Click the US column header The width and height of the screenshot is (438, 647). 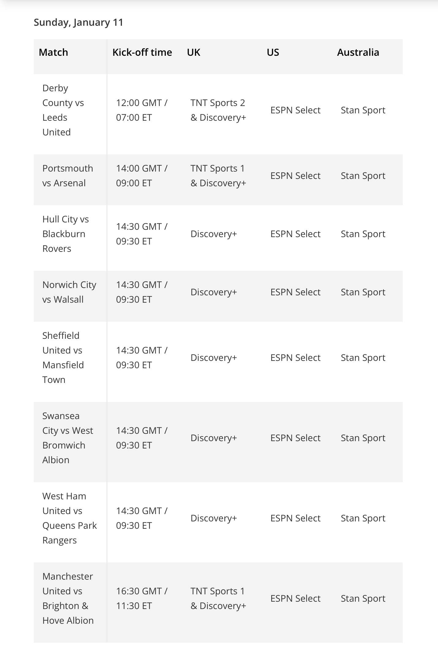coord(273,52)
